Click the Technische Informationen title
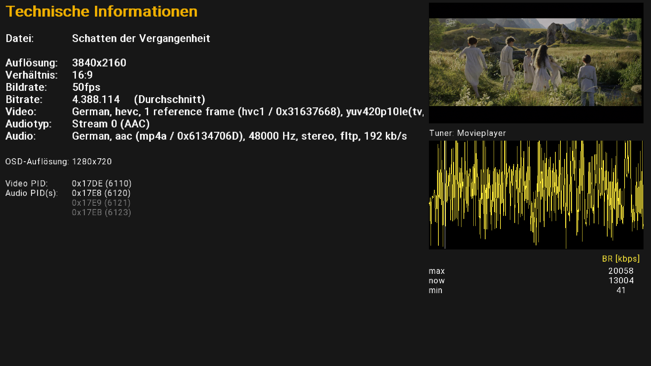651x366 pixels. [101, 12]
